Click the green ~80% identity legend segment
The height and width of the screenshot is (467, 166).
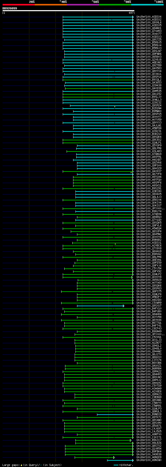[x=115, y=5]
